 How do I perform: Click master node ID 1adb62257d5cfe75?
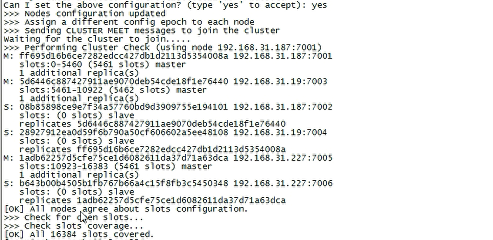click(124, 158)
